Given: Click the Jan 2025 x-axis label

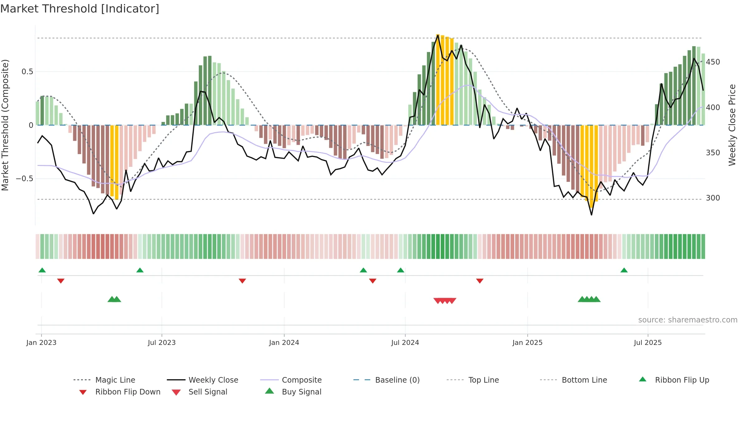Looking at the screenshot, I should pos(527,342).
